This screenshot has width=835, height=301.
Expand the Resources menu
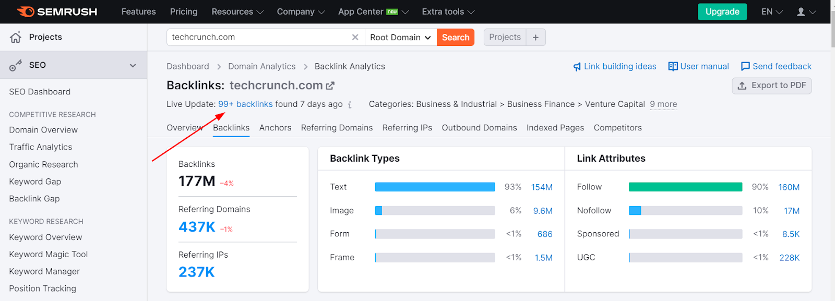point(237,11)
